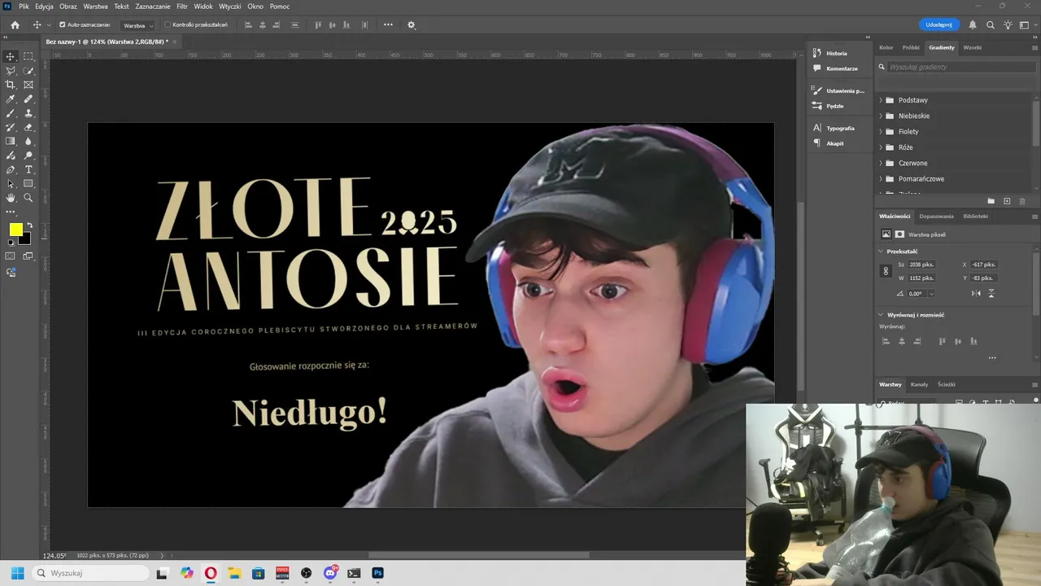The width and height of the screenshot is (1041, 586).
Task: Click the foreground yellow color swatch
Action: [x=15, y=230]
